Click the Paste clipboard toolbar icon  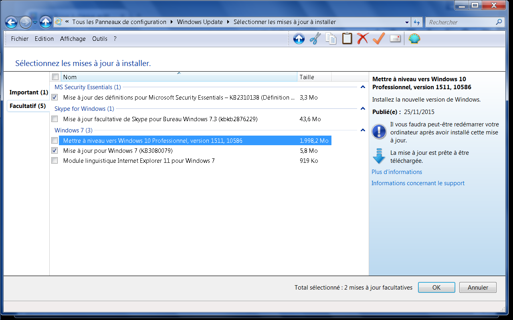tap(347, 39)
